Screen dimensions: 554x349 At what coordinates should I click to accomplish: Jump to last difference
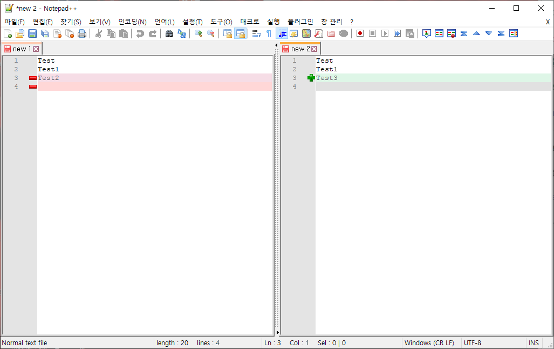coord(501,33)
